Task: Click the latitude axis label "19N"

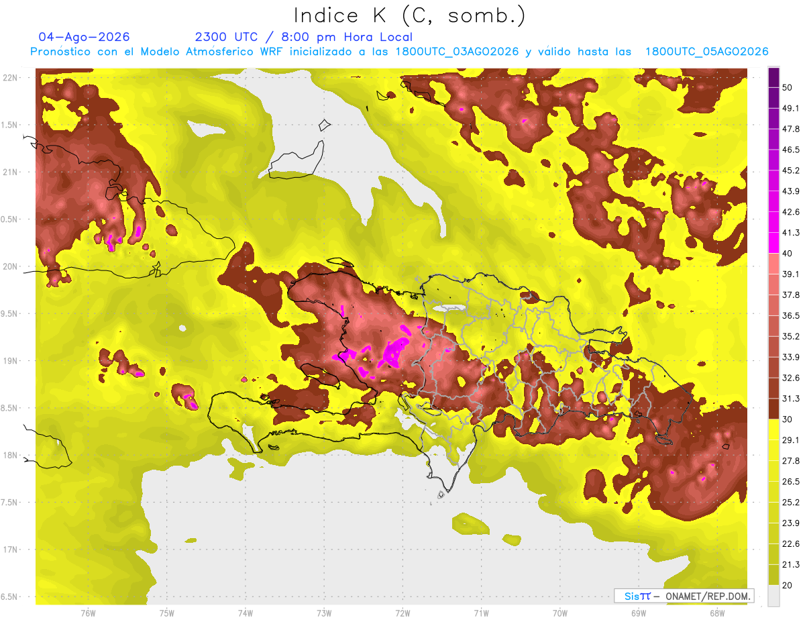Action: pyautogui.click(x=11, y=361)
